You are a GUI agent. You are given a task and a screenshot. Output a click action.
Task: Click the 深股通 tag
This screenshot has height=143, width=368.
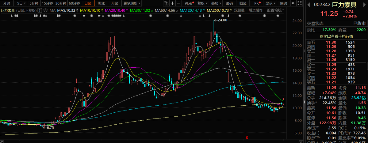click(x=239, y=10)
